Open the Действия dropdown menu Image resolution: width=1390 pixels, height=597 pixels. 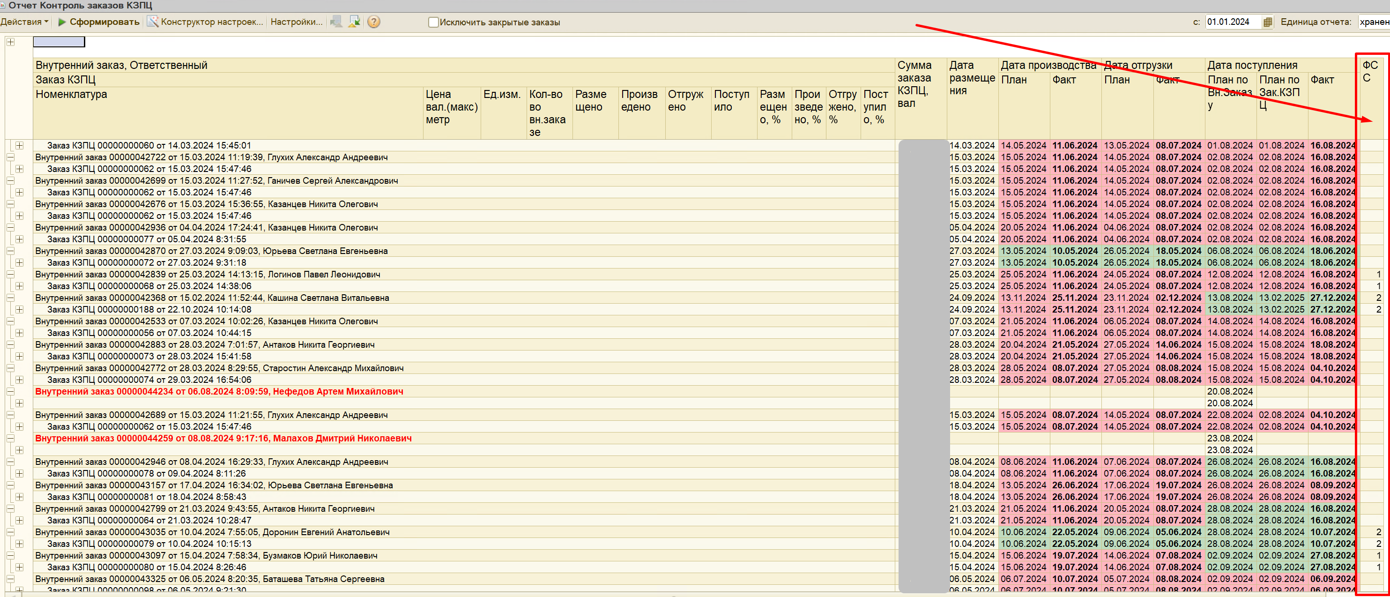click(x=24, y=22)
